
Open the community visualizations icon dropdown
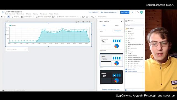click(x=53, y=17)
